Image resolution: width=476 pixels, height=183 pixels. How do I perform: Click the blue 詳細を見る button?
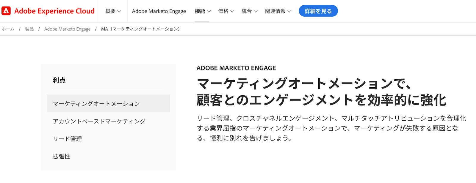(x=318, y=11)
